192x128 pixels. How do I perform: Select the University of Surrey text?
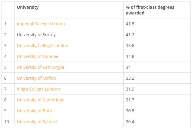pos(36,35)
